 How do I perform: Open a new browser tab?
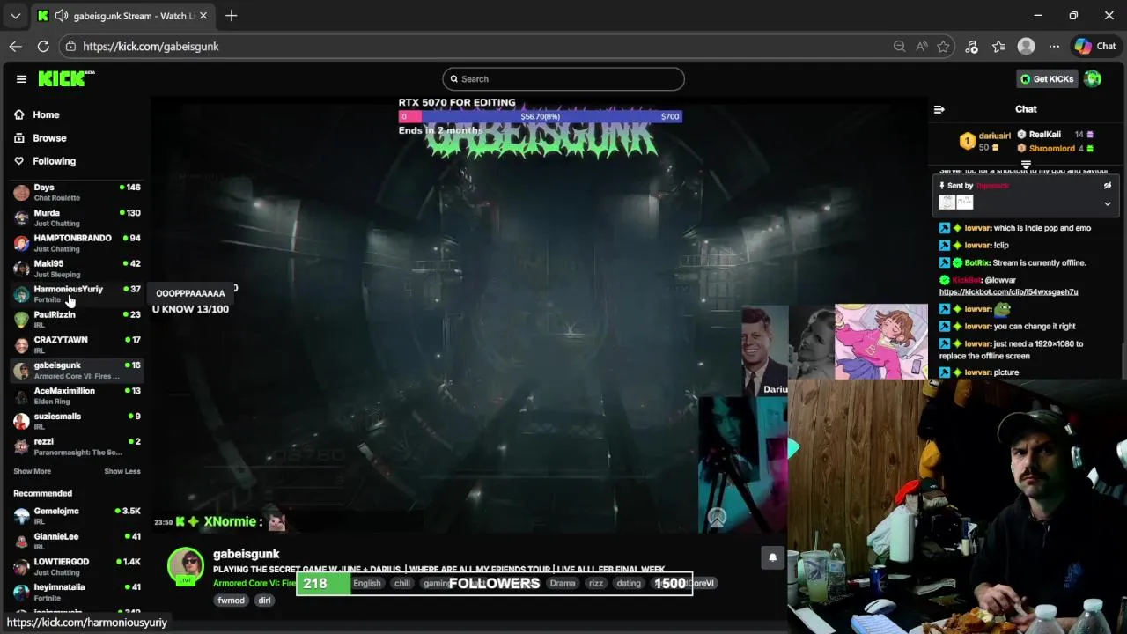click(231, 16)
